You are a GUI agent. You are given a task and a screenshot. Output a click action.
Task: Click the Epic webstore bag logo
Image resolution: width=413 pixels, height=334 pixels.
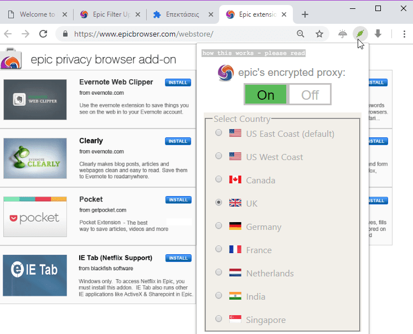click(x=11, y=59)
